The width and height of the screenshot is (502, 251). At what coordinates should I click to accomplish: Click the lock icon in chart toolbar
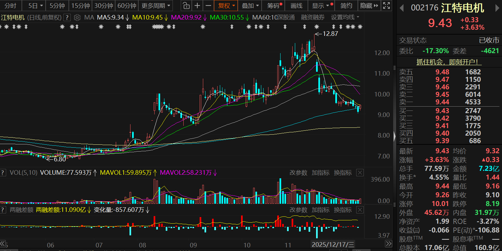(186, 6)
